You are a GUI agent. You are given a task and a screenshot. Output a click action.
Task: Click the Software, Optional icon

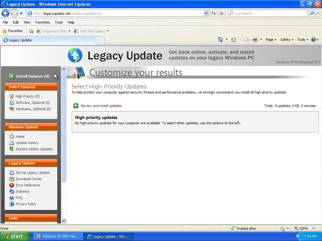coord(12,103)
